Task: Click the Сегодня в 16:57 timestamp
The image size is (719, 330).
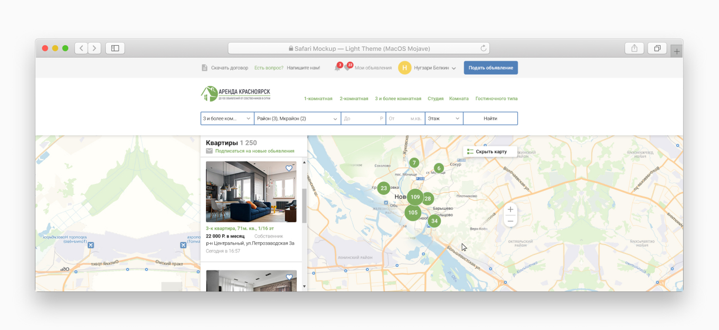Action: [x=223, y=251]
